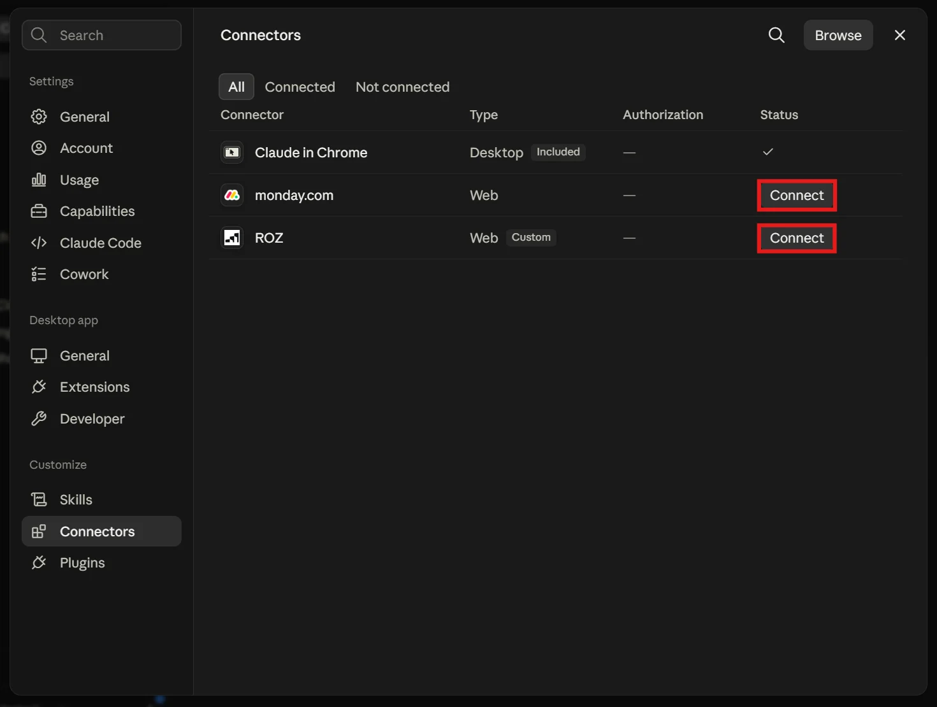Select Connectors in the sidebar
The height and width of the screenshot is (707, 937).
click(101, 531)
